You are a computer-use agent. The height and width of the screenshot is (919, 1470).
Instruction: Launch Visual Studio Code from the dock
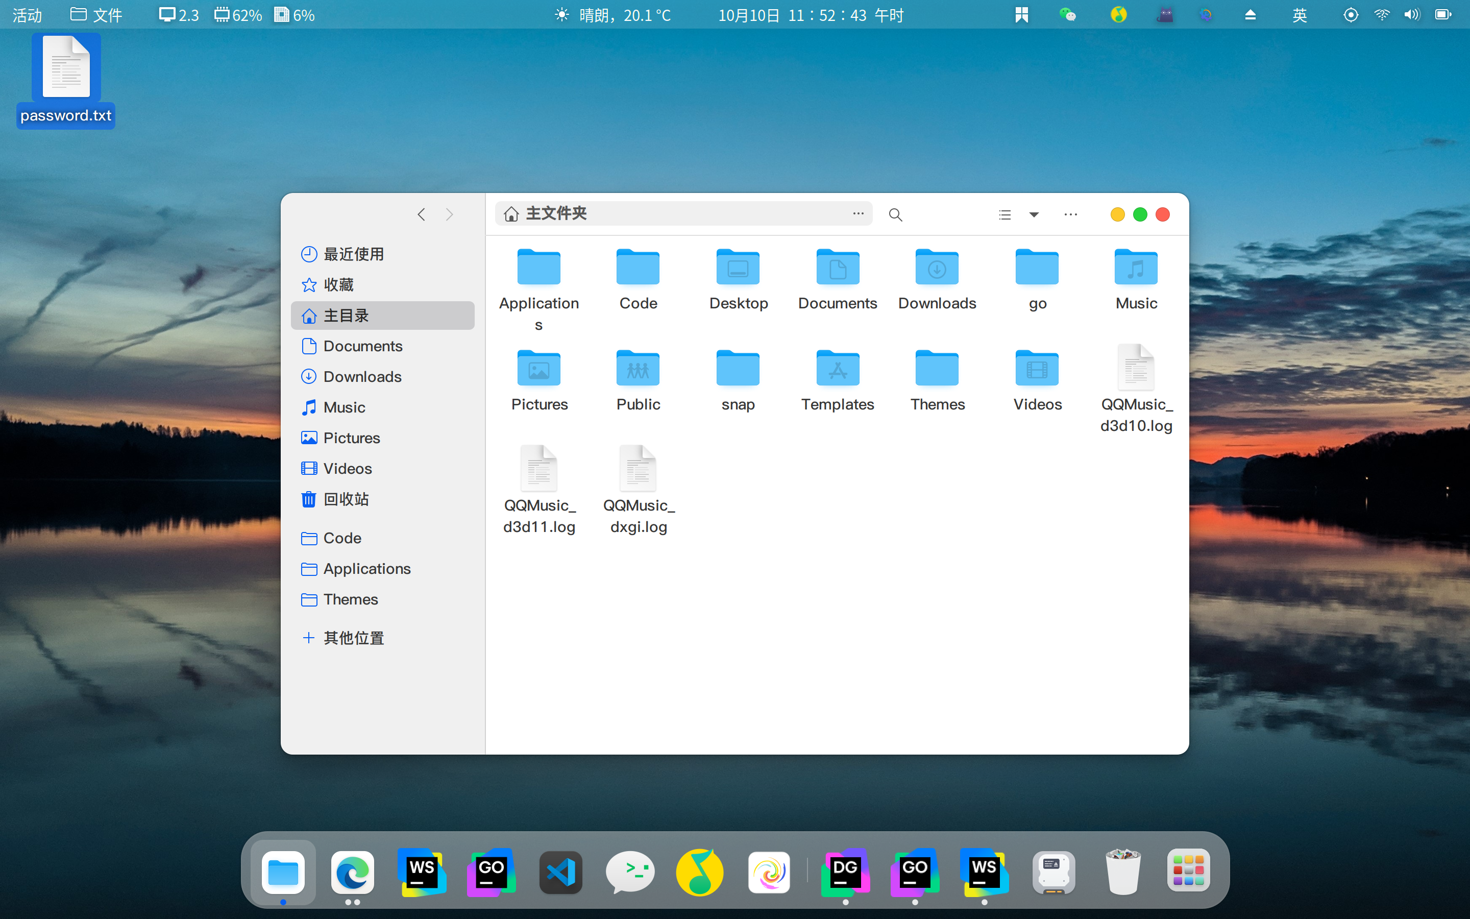click(560, 872)
